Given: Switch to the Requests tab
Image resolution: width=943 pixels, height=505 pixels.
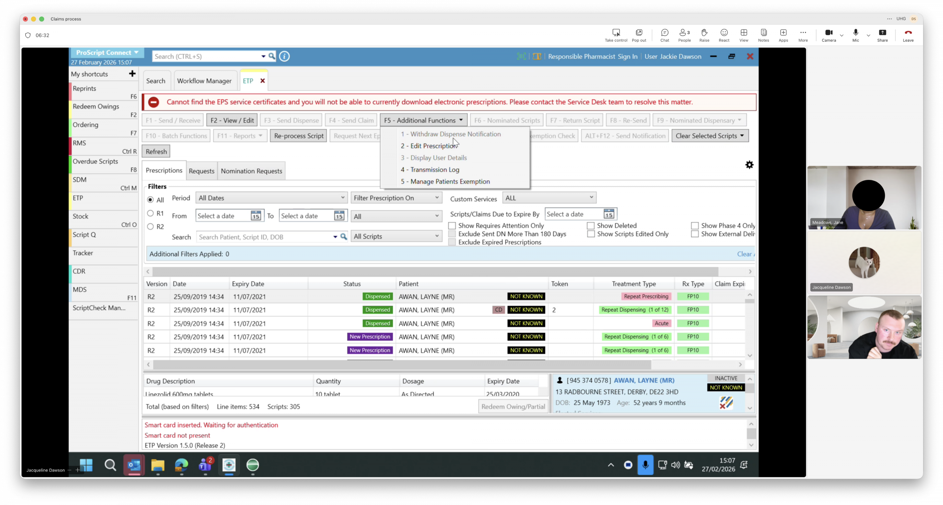Looking at the screenshot, I should [201, 171].
